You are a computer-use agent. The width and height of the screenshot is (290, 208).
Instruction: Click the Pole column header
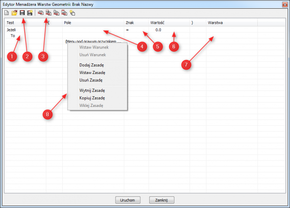pos(68,22)
